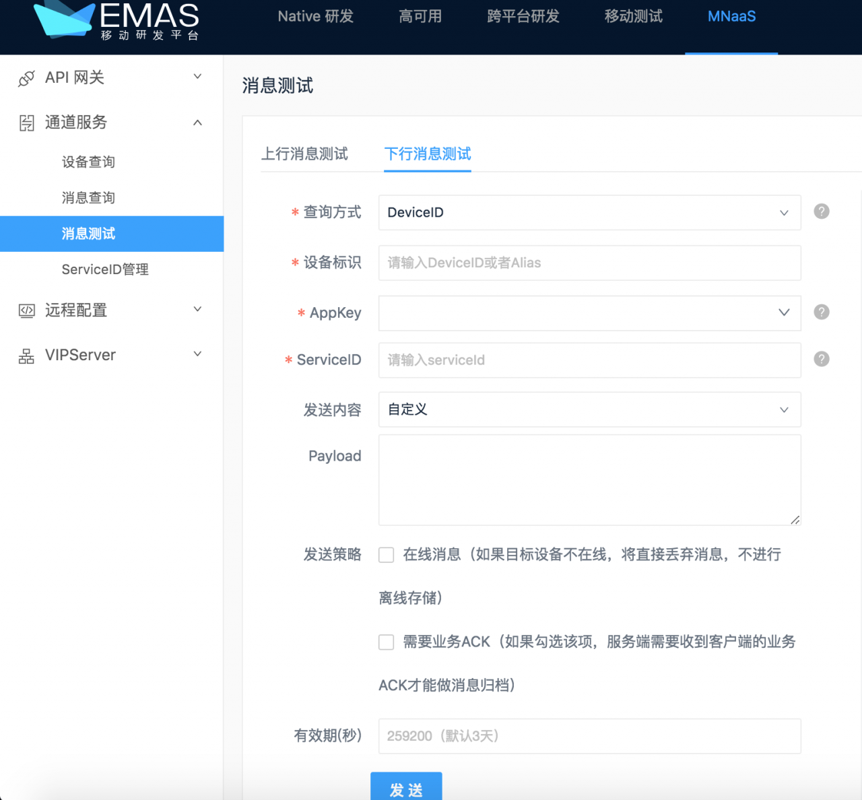The image size is (862, 800).
Task: Click the EMAS logo
Action: 117,20
